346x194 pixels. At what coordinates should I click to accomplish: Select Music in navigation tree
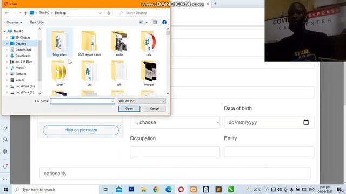click(x=19, y=68)
